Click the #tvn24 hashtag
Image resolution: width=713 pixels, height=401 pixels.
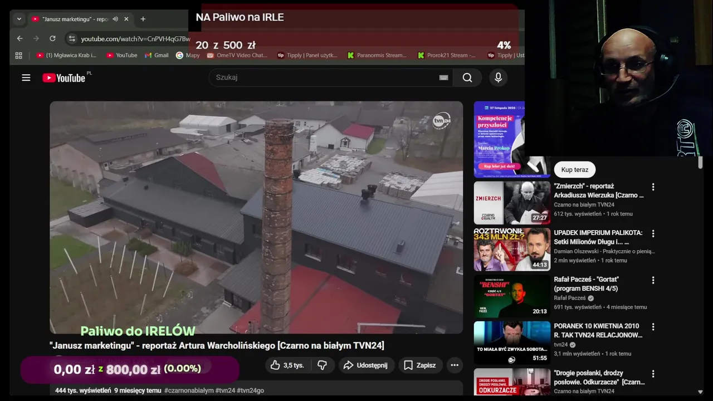(225, 390)
